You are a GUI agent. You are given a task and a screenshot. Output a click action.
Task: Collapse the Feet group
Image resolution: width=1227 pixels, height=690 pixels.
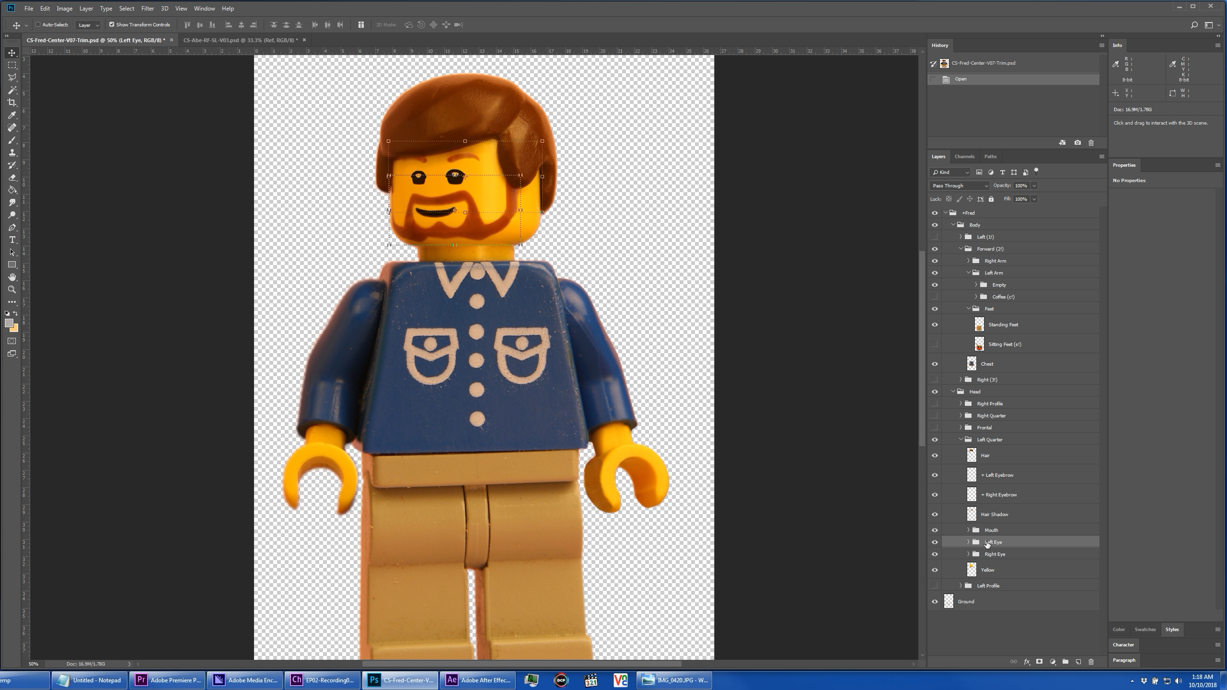tap(968, 309)
